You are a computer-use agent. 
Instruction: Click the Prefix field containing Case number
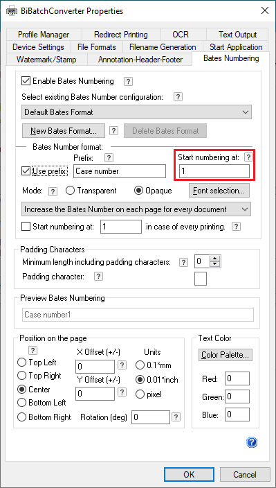120,171
